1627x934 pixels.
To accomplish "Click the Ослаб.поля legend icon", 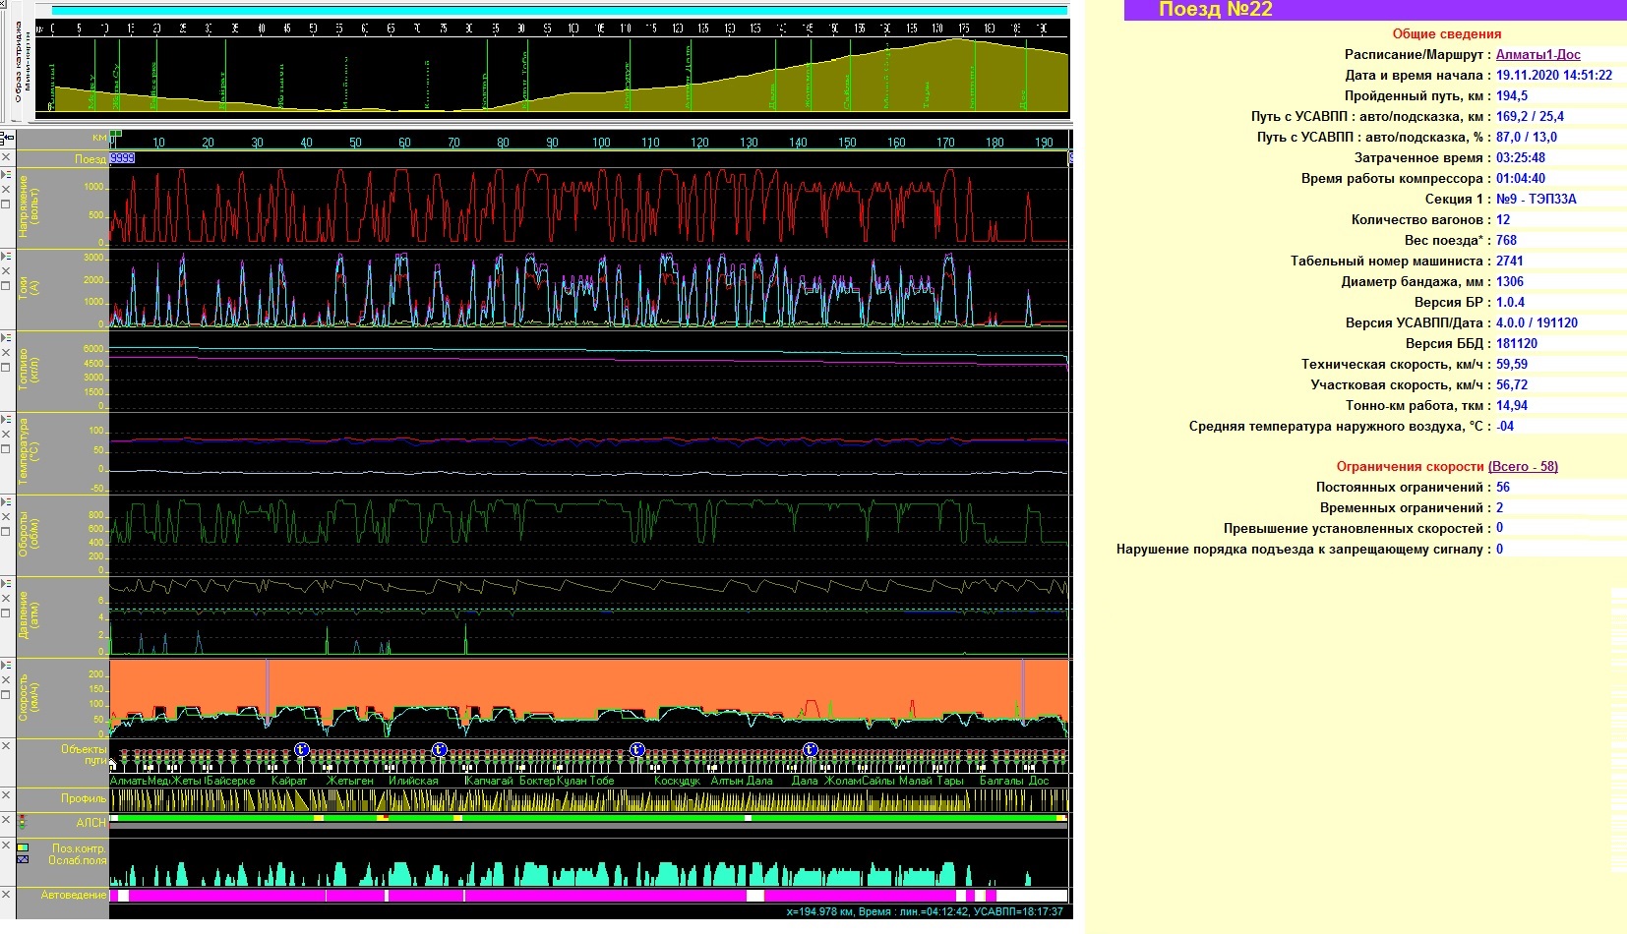I will click(x=23, y=860).
